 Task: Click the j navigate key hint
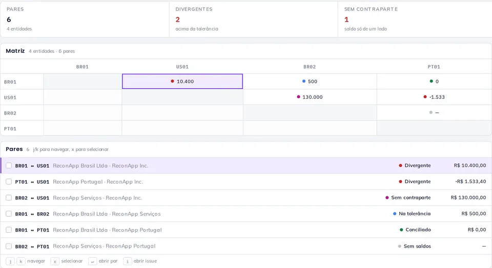pyautogui.click(x=10, y=261)
